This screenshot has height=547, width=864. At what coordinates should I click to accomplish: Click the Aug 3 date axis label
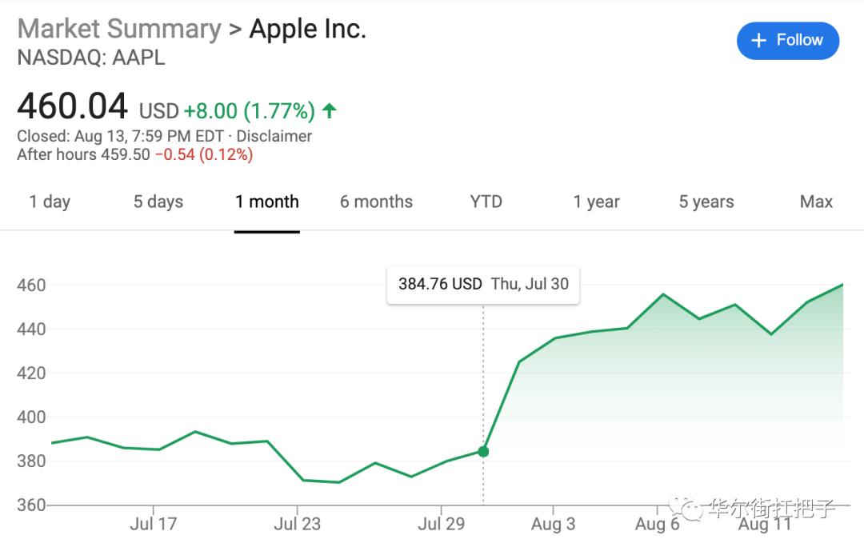tap(553, 525)
